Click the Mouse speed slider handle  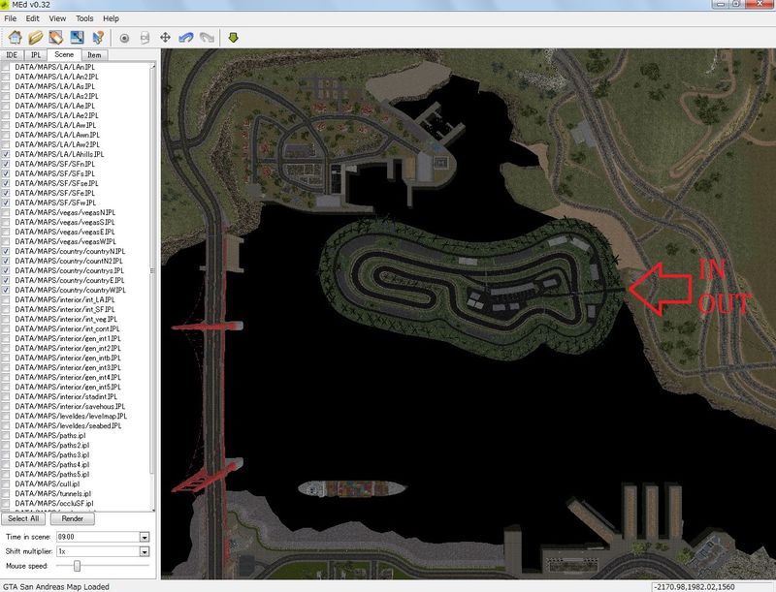click(77, 565)
